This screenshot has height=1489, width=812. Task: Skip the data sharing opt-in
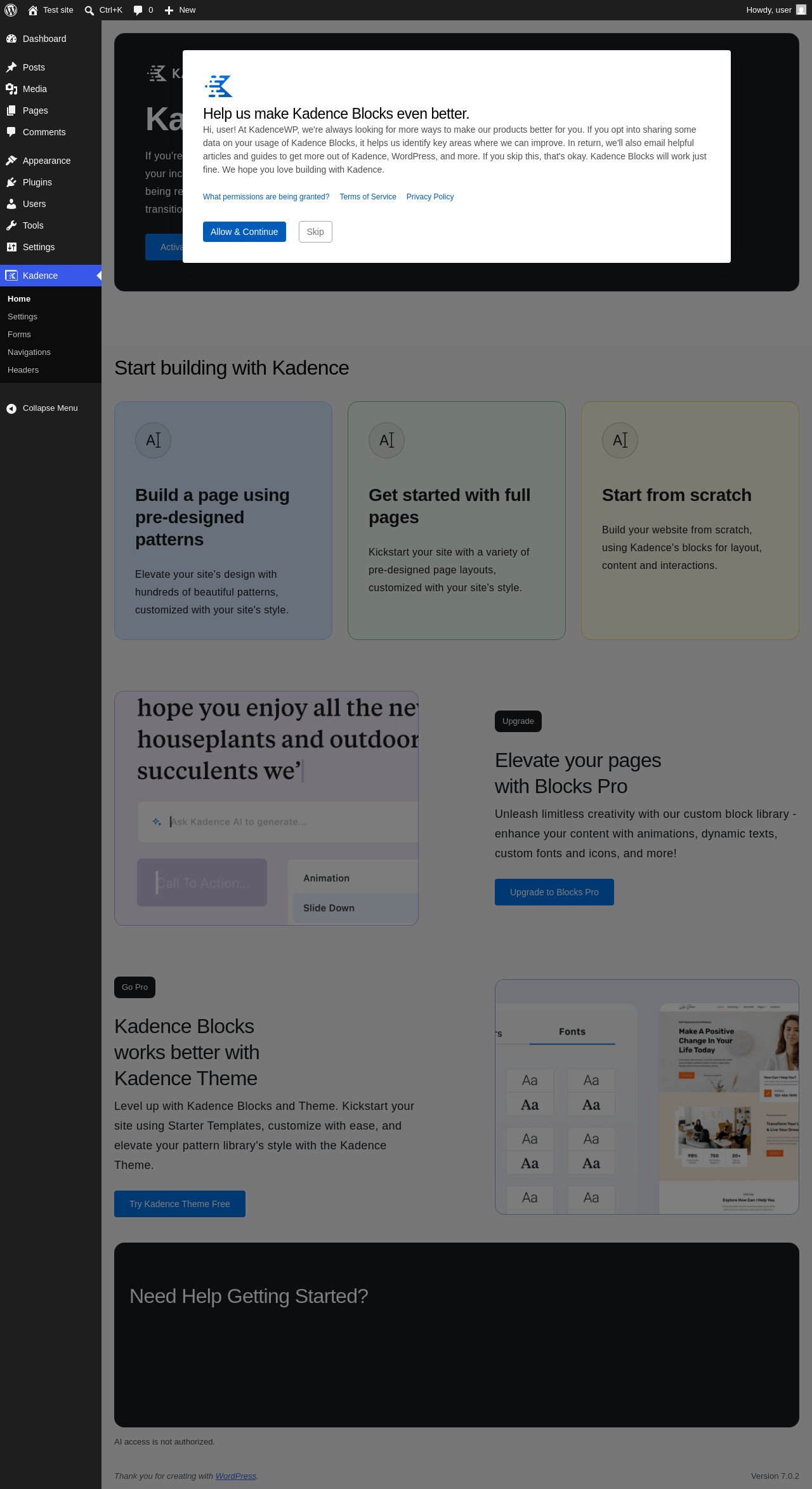pyautogui.click(x=315, y=232)
